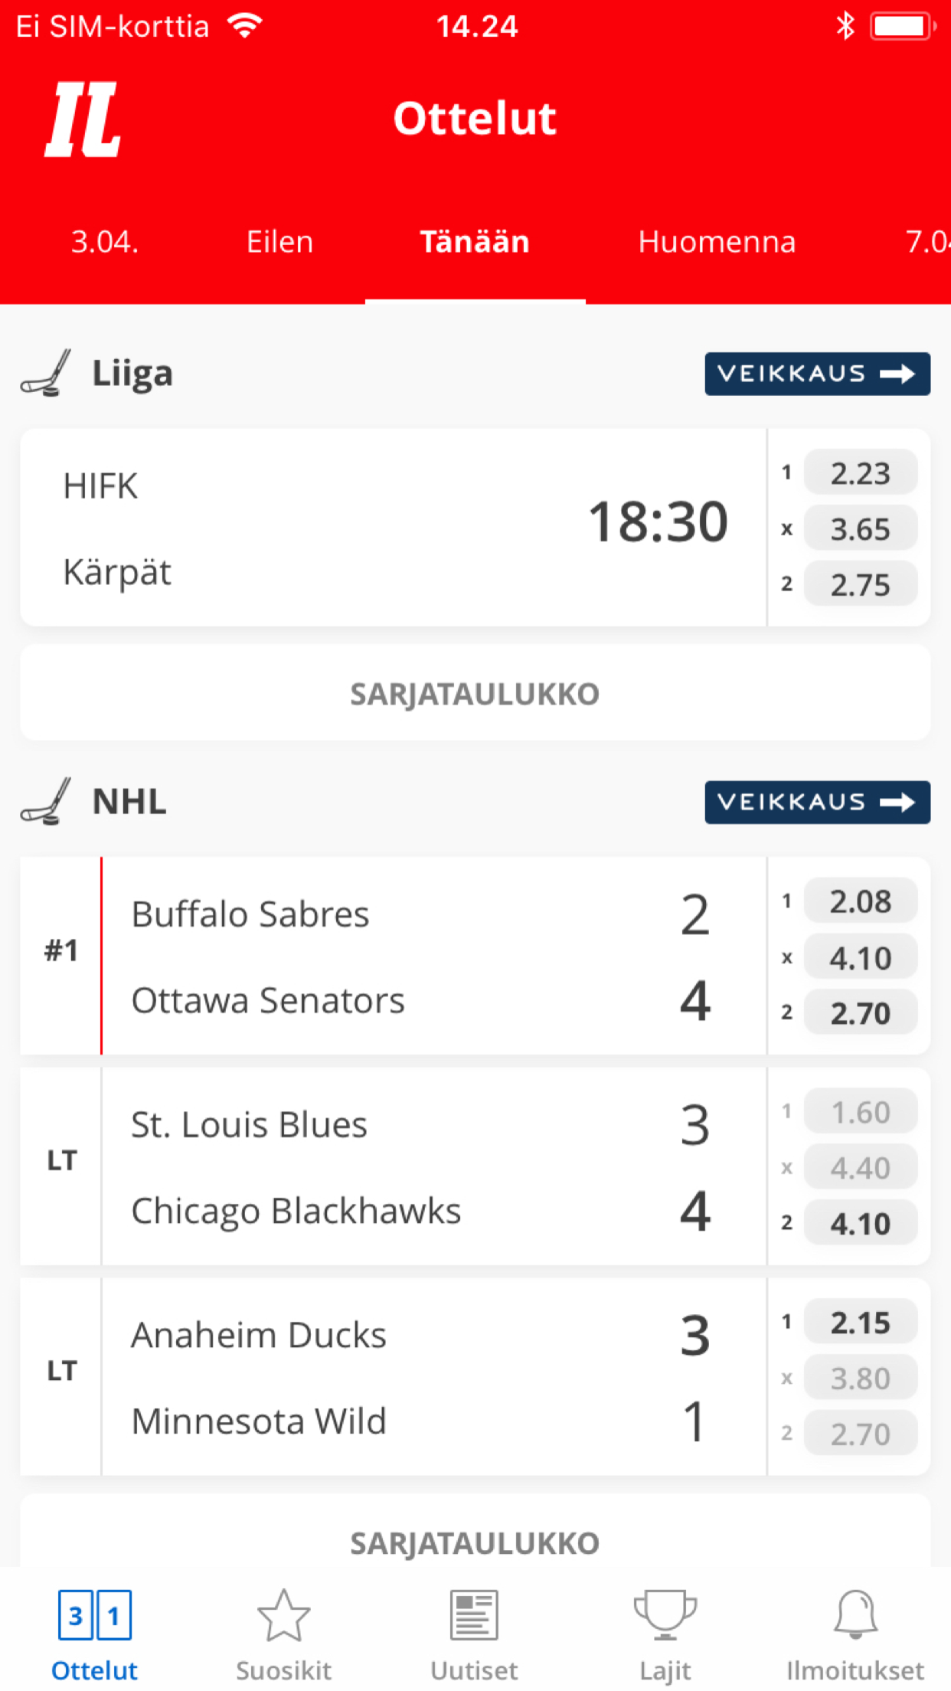951x1691 pixels.
Task: Select HIFK home win odds 2.23
Action: tap(860, 473)
